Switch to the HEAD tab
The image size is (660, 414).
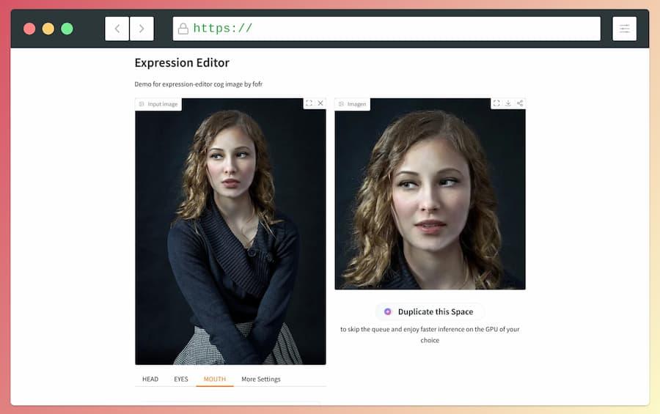150,379
